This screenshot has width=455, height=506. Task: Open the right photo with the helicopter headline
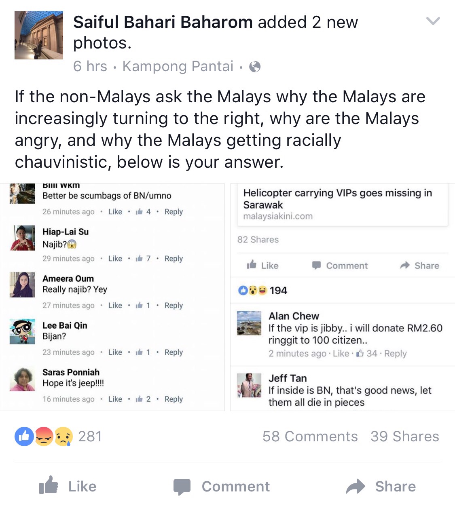[343, 297]
